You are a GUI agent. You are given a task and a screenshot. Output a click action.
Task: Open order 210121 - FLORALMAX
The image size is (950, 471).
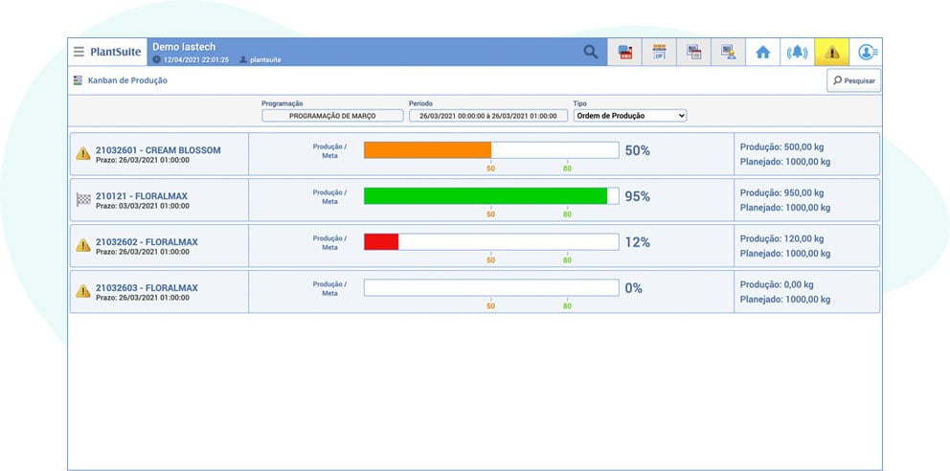click(x=141, y=196)
